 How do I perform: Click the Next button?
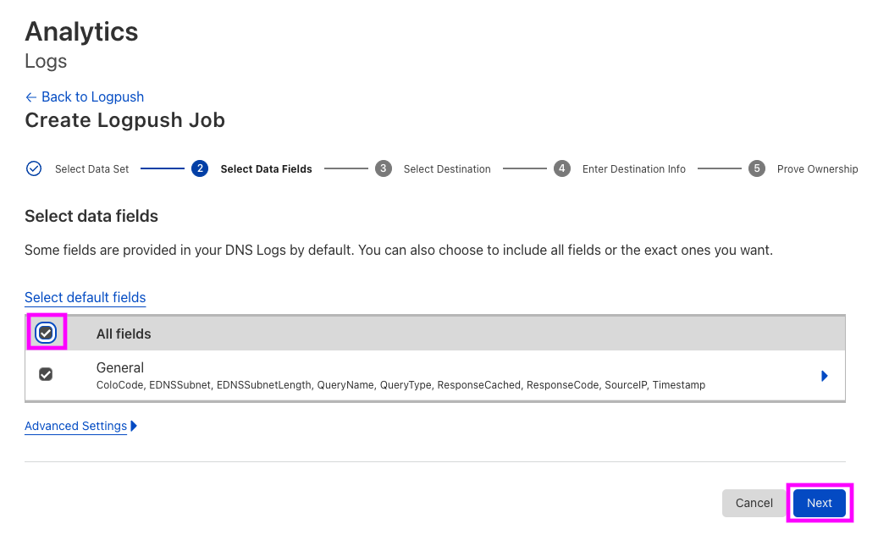819,503
